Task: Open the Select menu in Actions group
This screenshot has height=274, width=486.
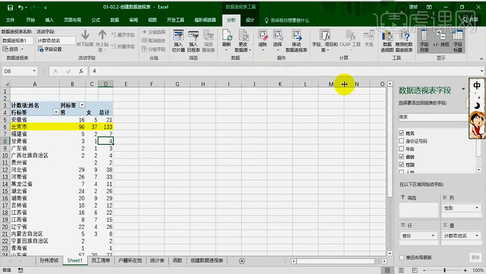Action: (x=277, y=41)
